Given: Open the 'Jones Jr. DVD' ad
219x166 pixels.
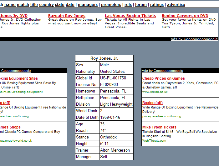Looking at the screenshot, I should click(14, 16).
